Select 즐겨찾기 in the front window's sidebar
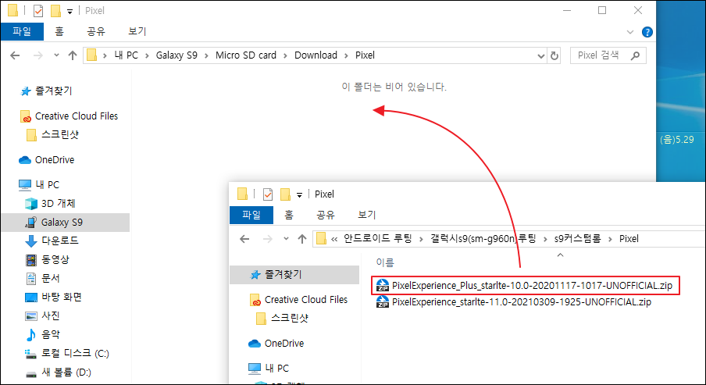 [x=294, y=275]
